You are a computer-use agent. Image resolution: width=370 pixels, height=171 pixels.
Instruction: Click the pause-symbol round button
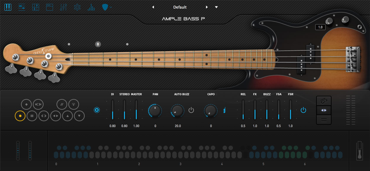(x=32, y=116)
